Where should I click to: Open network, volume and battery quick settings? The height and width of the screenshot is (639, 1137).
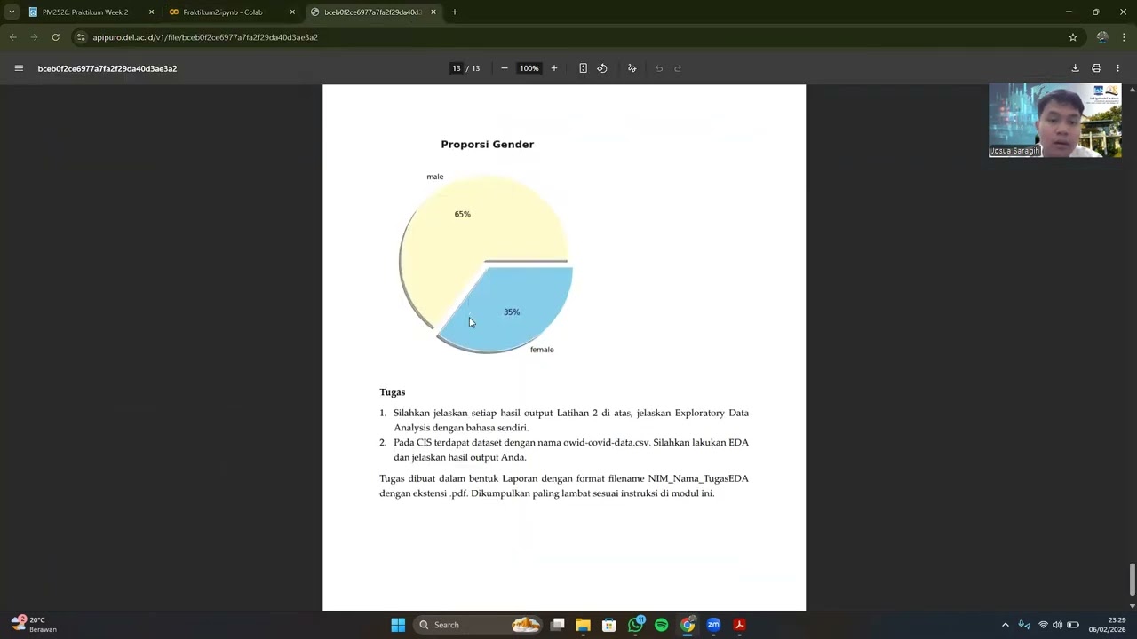click(1057, 625)
